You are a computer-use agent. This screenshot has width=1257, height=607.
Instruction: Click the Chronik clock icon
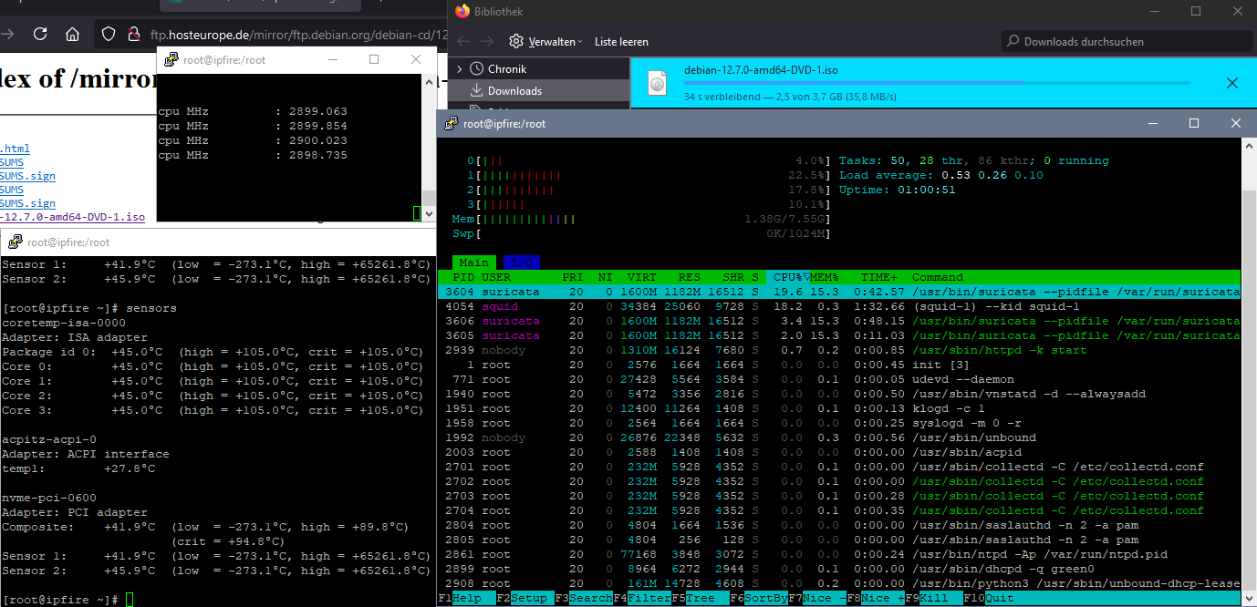(476, 68)
